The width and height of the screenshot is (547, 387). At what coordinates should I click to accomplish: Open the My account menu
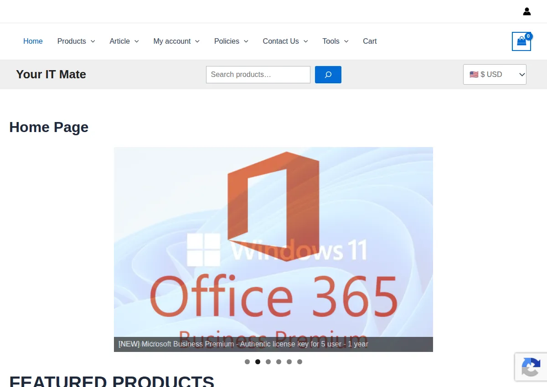(x=172, y=41)
